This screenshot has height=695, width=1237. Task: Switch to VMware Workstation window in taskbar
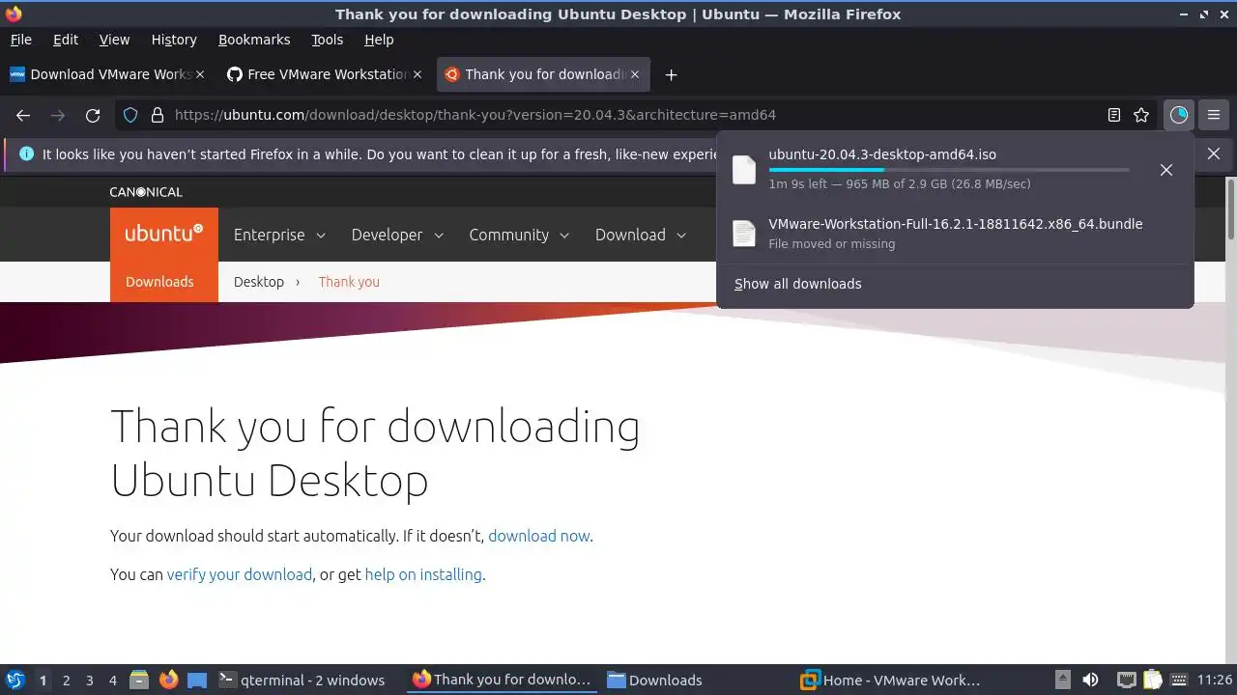891,680
